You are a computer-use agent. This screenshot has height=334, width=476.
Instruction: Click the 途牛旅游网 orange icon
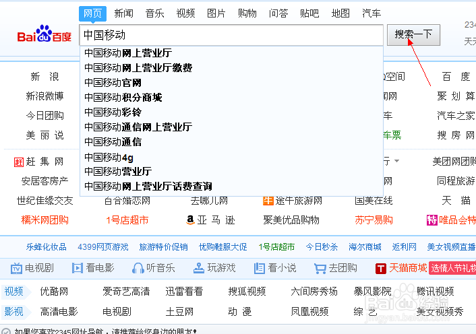(x=268, y=201)
